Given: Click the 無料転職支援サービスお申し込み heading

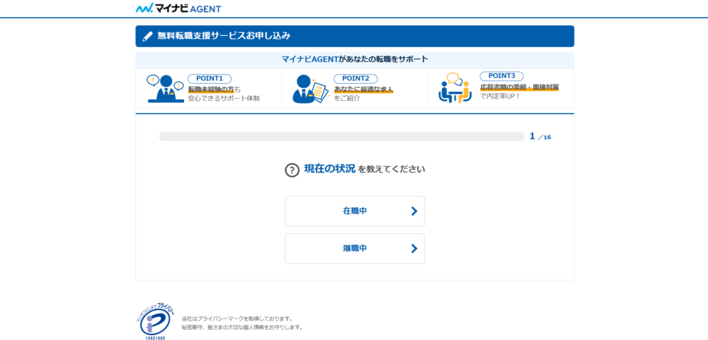Looking at the screenshot, I should 224,36.
